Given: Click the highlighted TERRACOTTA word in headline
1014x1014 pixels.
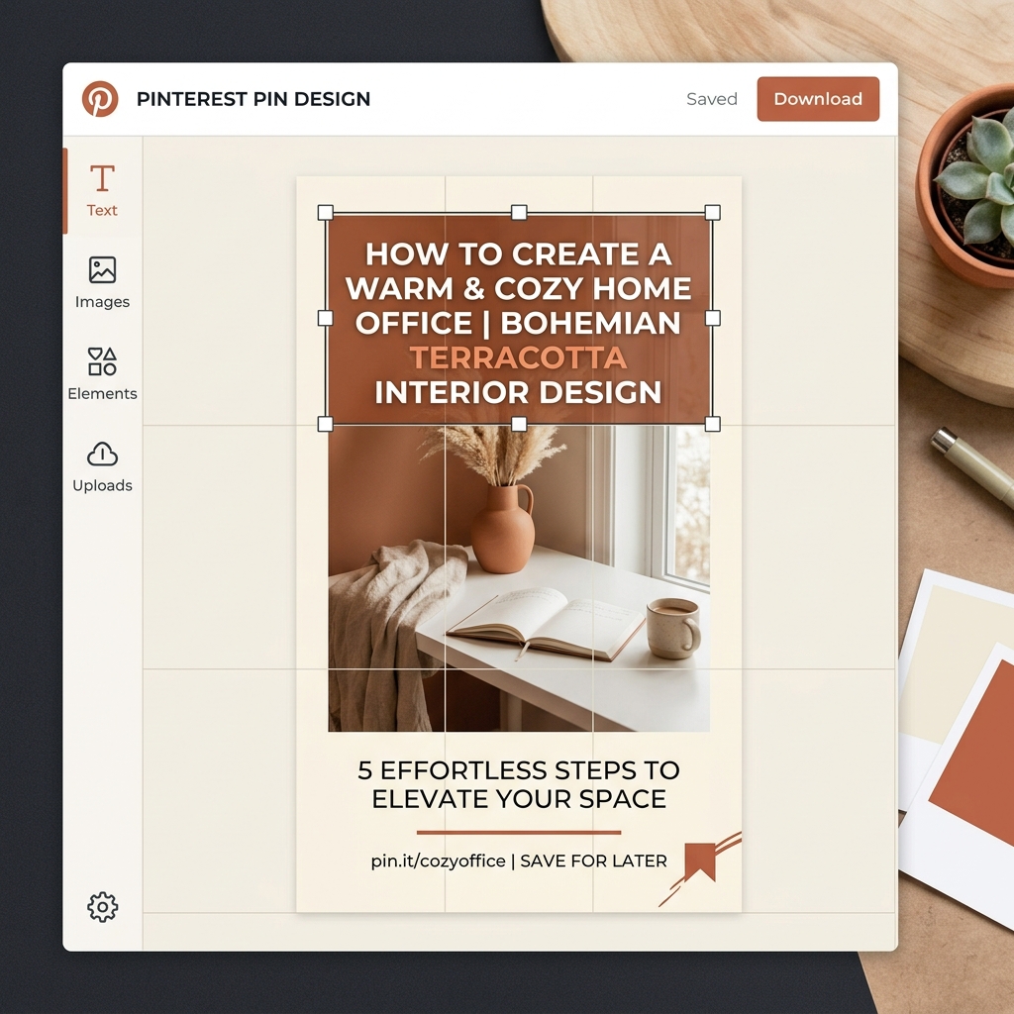Looking at the screenshot, I should click(x=519, y=357).
